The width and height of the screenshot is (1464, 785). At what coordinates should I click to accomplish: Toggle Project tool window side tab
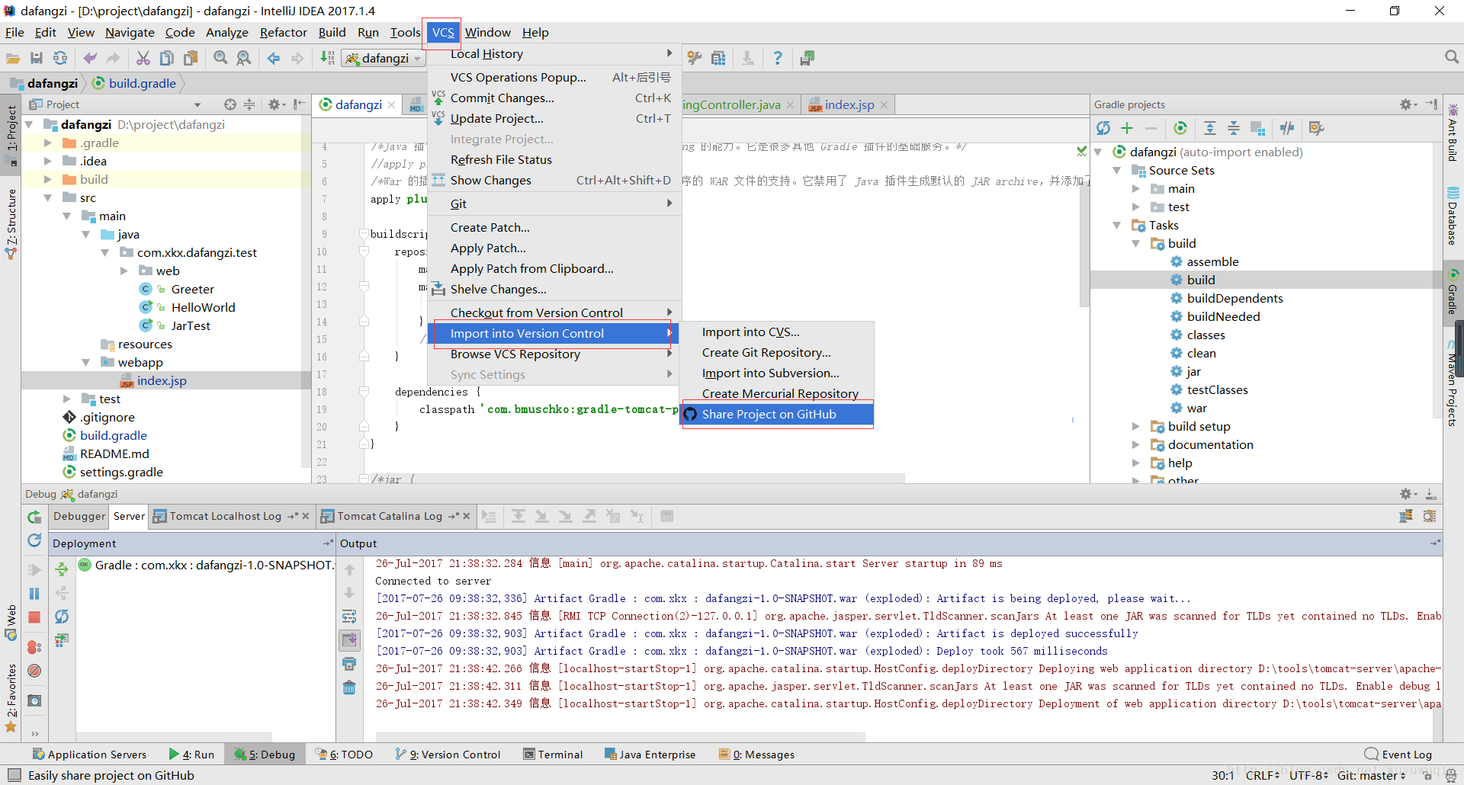[x=11, y=136]
